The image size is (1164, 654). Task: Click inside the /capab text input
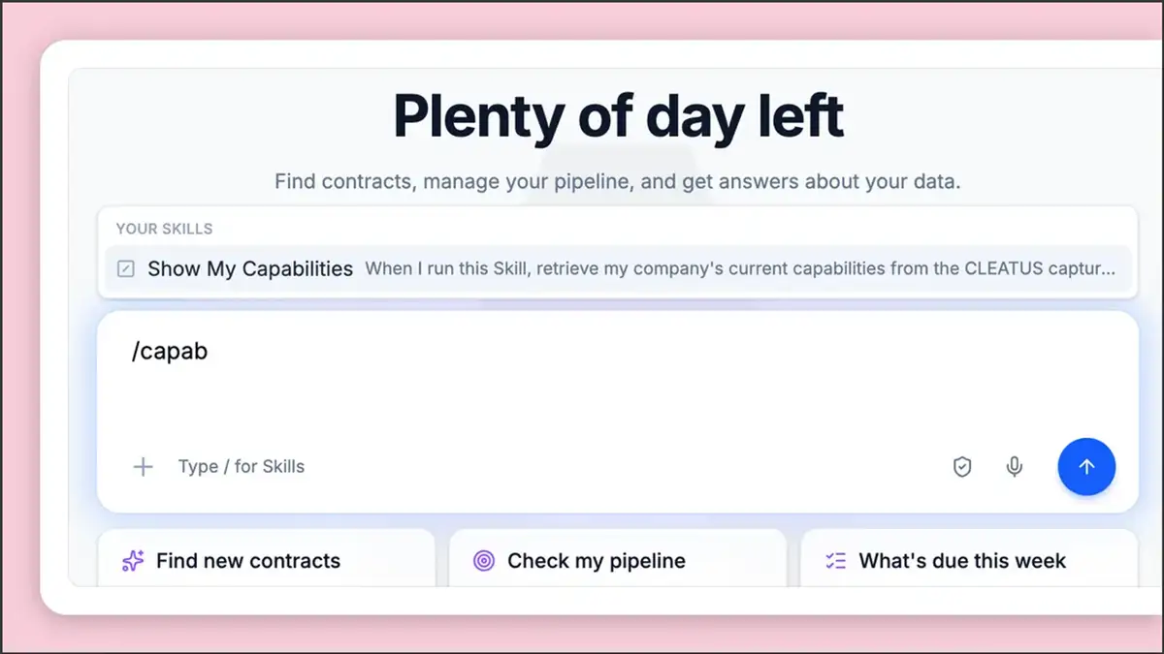[x=170, y=352]
